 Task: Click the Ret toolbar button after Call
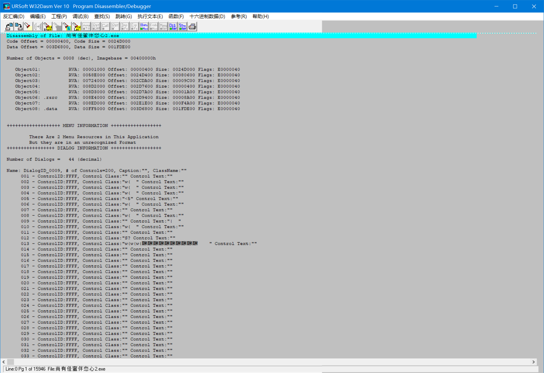pyautogui.click(x=115, y=27)
